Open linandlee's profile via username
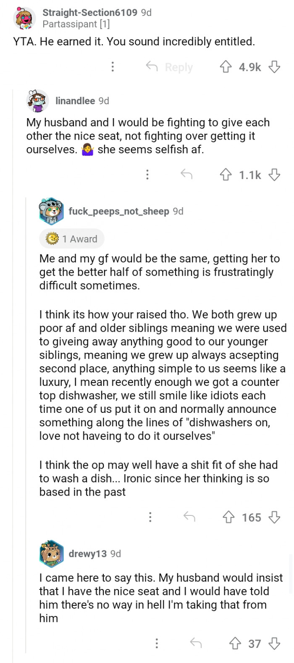 pyautogui.click(x=75, y=101)
